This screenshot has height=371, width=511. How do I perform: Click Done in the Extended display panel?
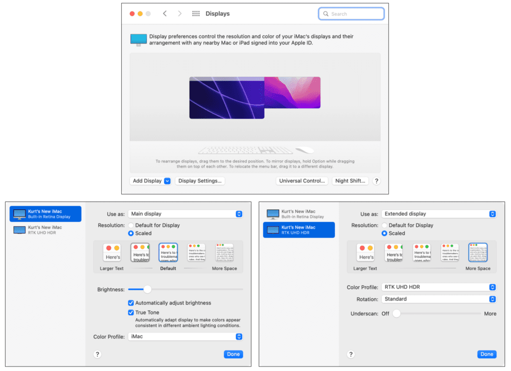coord(487,354)
